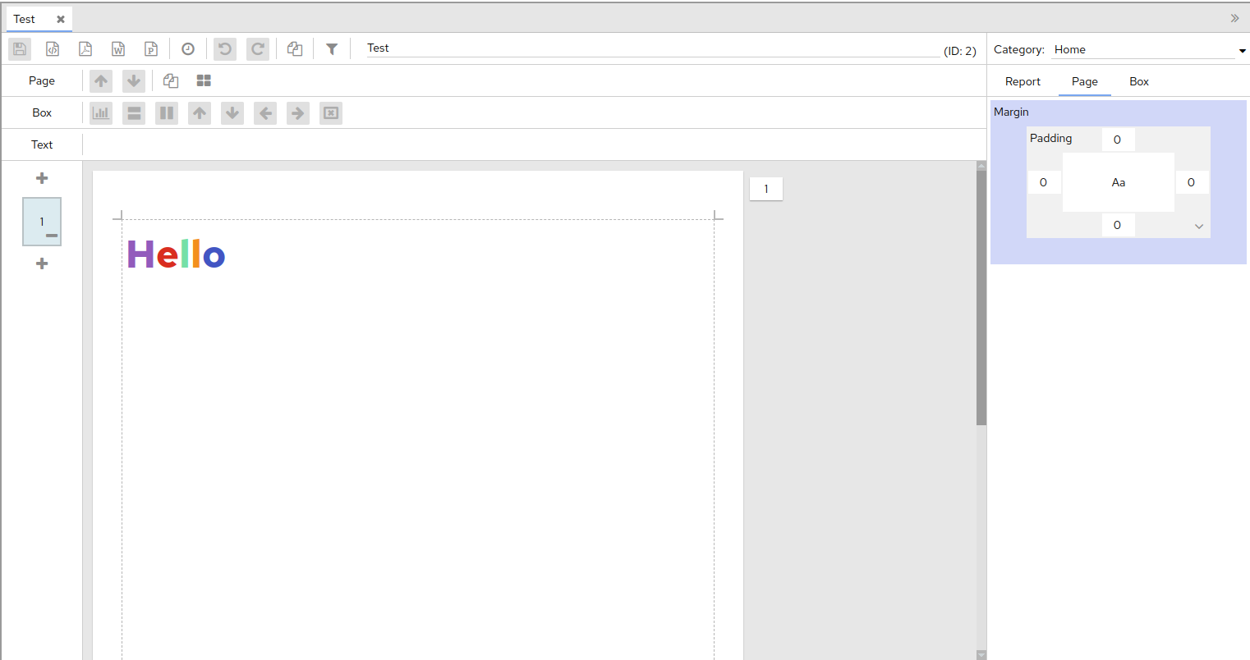Switch to the Page tab

pos(1085,81)
